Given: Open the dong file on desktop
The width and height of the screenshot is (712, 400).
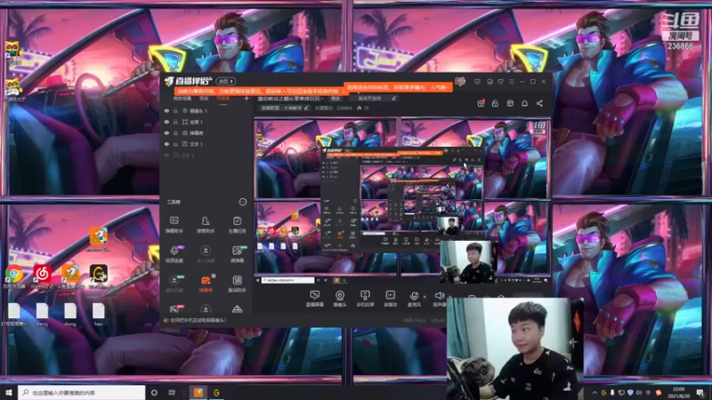Looking at the screenshot, I should tap(70, 314).
